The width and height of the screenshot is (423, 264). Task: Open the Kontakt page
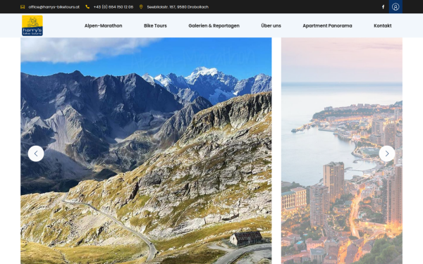(x=383, y=25)
